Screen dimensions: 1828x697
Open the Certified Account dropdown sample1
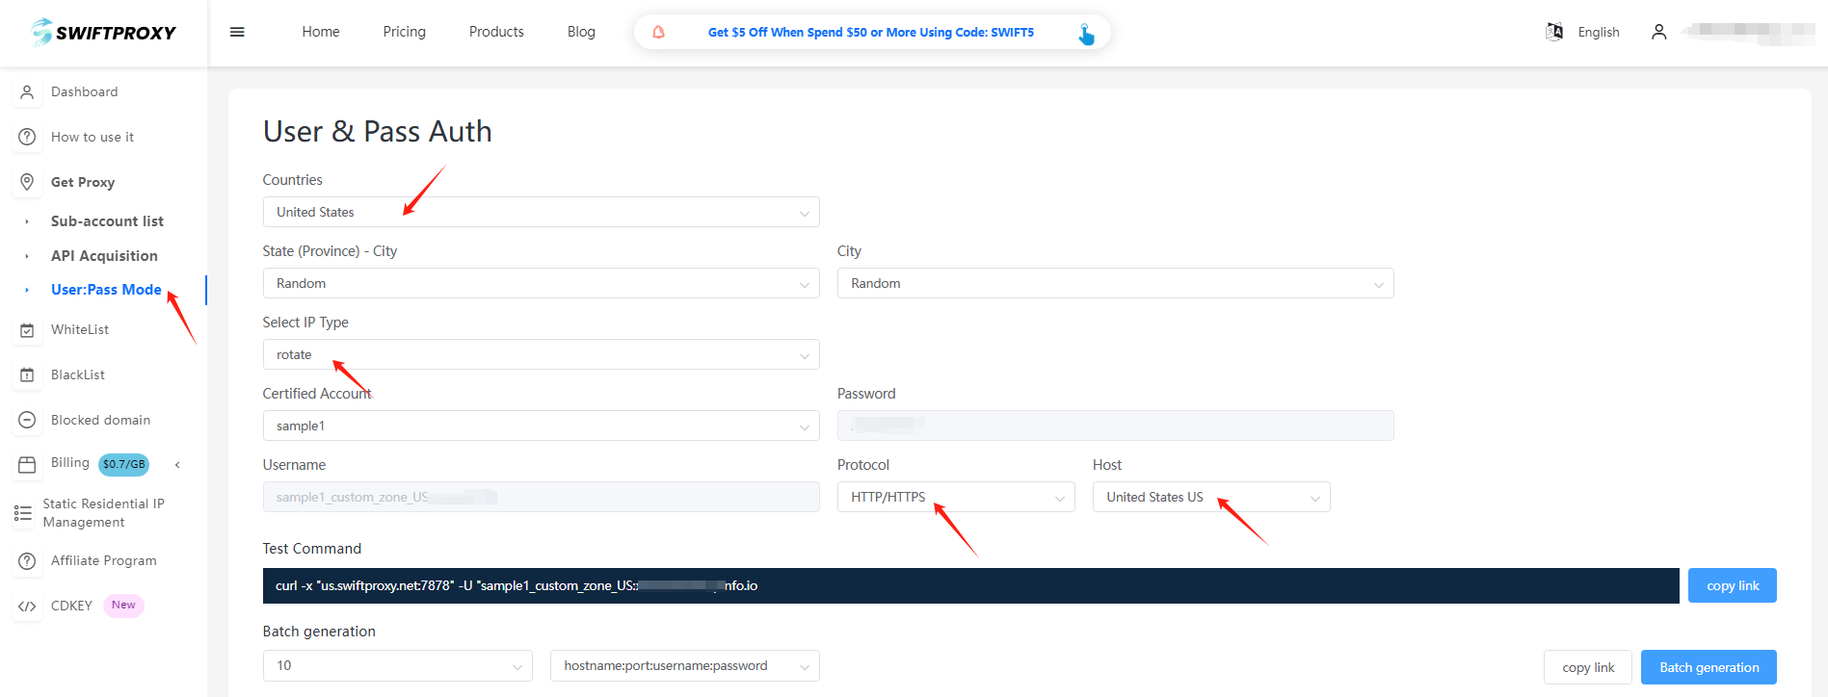(541, 426)
